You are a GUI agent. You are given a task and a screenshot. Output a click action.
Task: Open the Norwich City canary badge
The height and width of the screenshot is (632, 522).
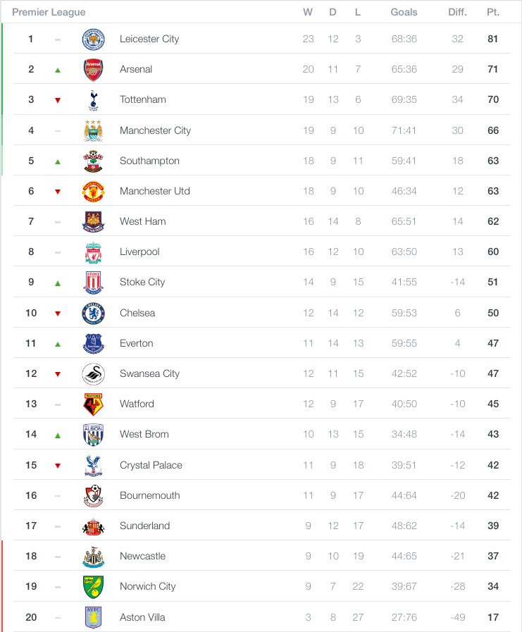click(93, 586)
